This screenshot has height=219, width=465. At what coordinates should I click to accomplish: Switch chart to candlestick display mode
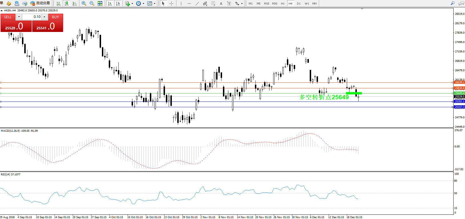tap(67, 3)
